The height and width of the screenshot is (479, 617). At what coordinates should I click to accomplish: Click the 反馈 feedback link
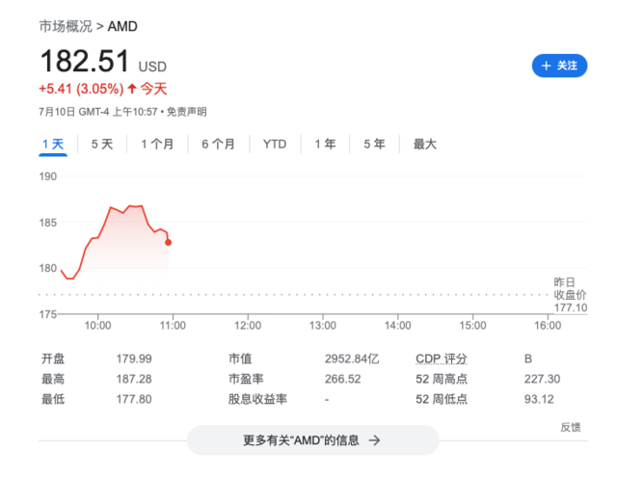point(570,427)
